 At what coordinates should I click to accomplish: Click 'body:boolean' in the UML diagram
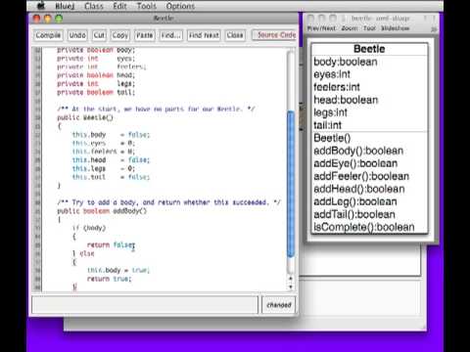coord(346,62)
